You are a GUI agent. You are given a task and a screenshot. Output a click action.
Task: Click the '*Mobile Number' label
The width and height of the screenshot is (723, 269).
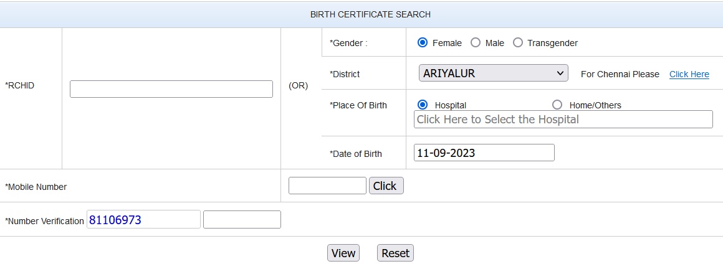pos(36,187)
